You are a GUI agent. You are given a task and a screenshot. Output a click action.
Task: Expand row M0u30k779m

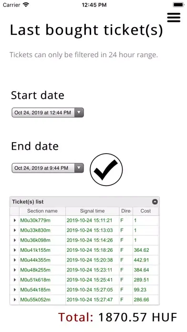[15, 220]
